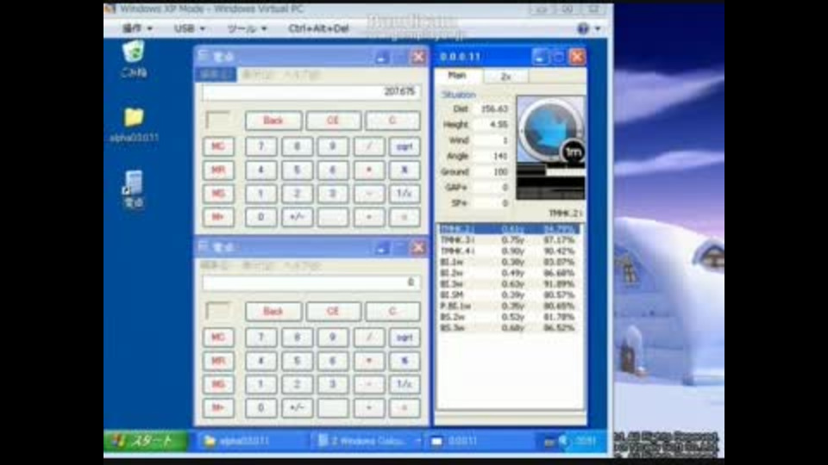Expand the arrow beside the help icon

point(597,28)
